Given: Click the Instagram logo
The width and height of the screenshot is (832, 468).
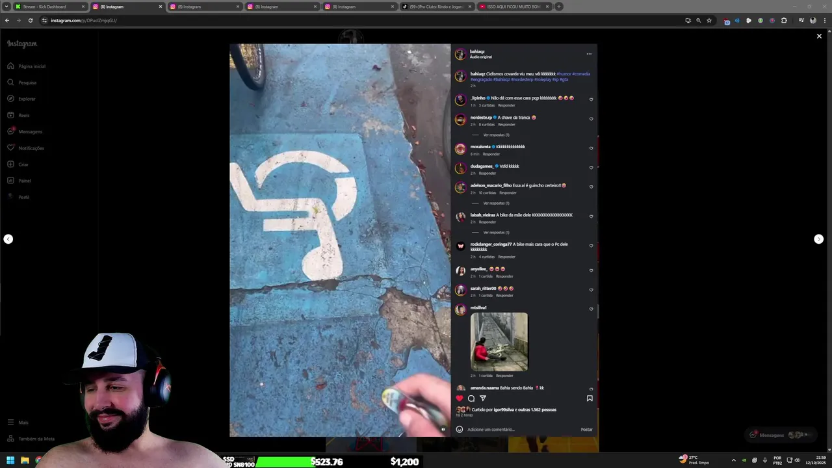Looking at the screenshot, I should (22, 44).
